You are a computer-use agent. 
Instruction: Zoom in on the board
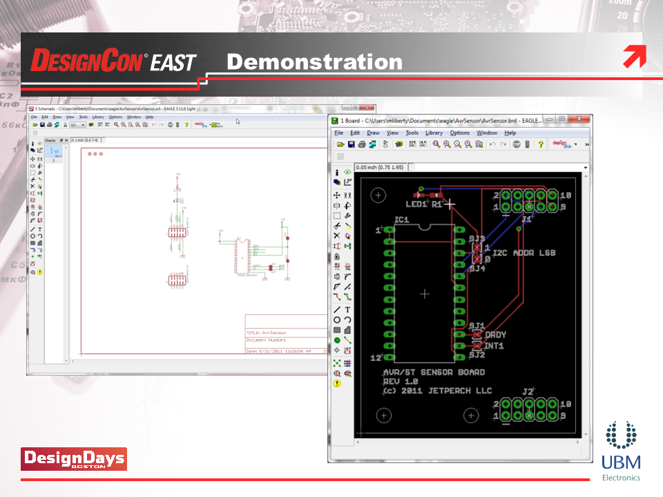point(447,144)
